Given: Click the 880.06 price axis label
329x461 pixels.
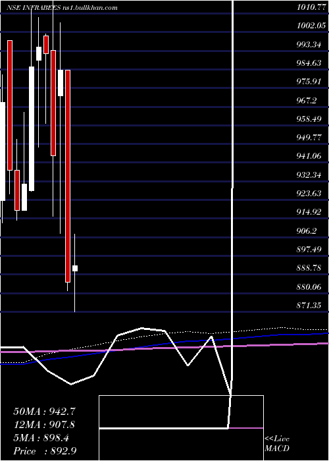Looking at the screenshot, I should pos(309,287).
